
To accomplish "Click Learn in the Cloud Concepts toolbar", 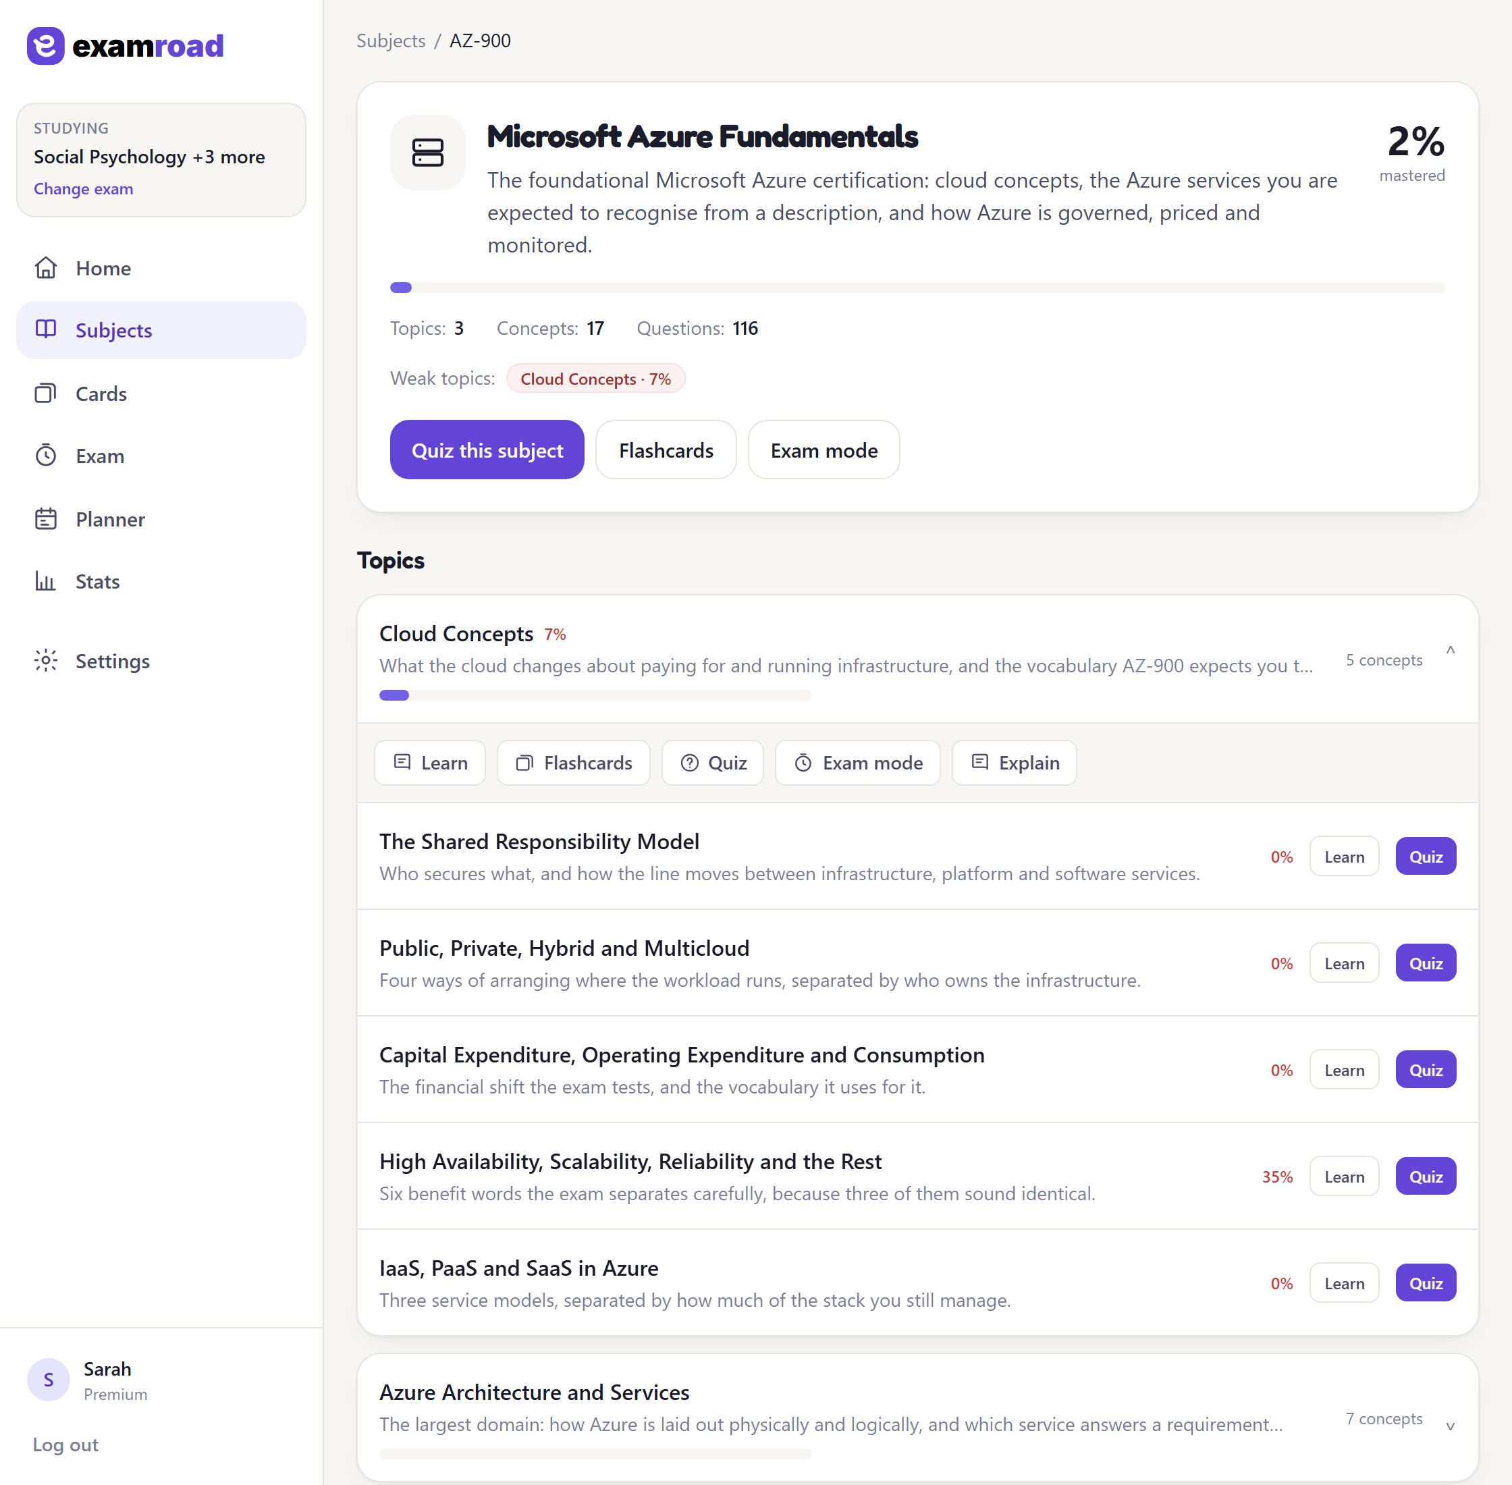I will pos(430,762).
